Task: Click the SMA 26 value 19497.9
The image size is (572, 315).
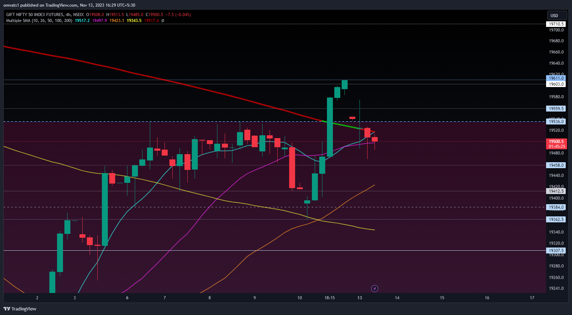Action: point(99,21)
